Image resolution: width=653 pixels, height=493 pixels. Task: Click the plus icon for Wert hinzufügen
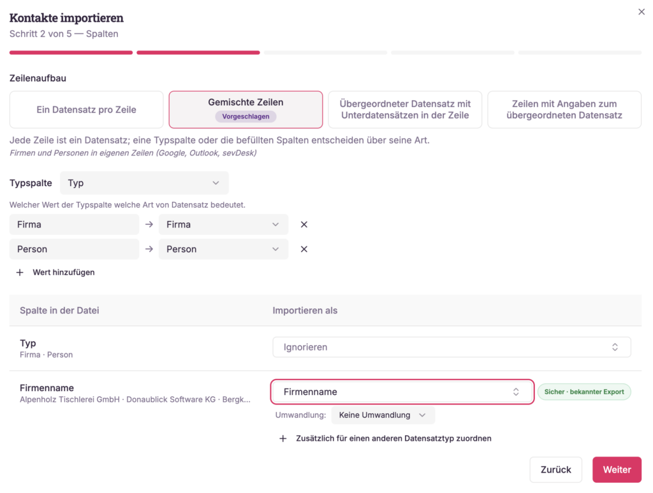tap(20, 273)
